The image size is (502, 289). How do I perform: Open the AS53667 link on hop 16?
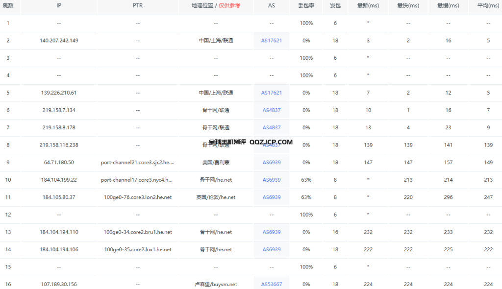coord(271,284)
